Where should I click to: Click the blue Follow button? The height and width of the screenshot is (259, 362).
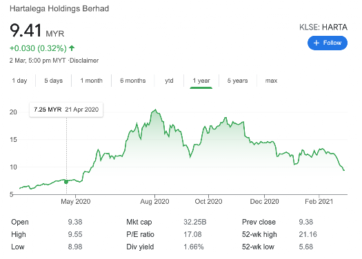[327, 43]
